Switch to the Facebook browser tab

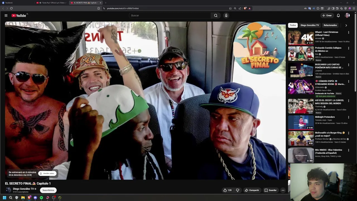pyautogui.click(x=17, y=3)
